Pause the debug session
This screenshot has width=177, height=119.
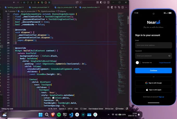point(24,3)
